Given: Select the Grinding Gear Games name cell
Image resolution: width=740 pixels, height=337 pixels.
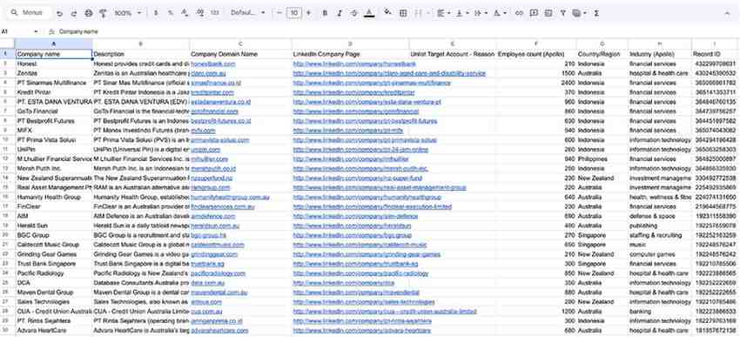Looking at the screenshot, I should click(x=53, y=254).
